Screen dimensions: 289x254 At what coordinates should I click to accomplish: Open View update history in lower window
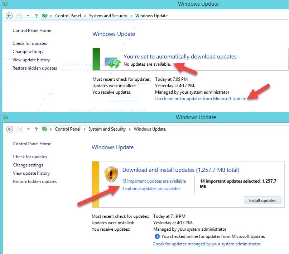click(x=31, y=173)
